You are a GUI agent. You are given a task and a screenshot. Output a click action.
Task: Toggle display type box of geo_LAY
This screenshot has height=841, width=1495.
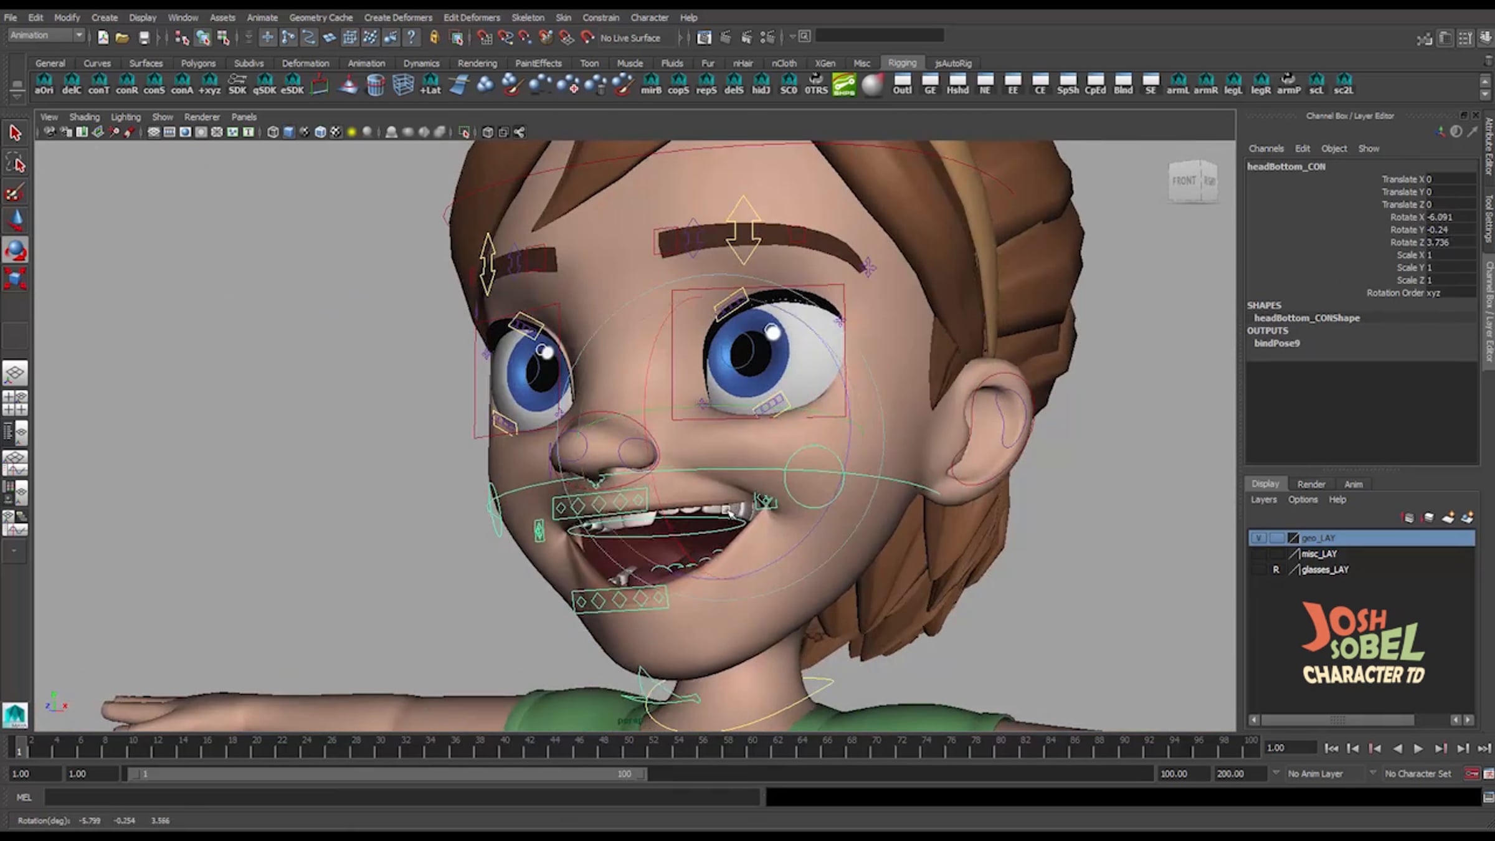[x=1276, y=538]
